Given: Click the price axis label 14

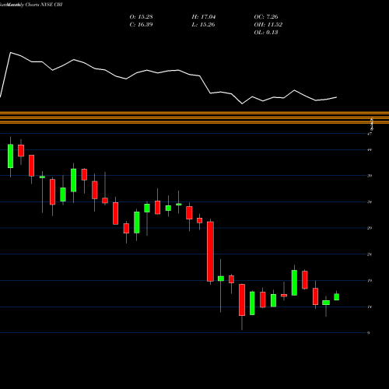Looking at the screenshot, I should [x=370, y=307].
